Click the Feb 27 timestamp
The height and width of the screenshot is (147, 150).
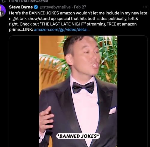click(x=80, y=7)
